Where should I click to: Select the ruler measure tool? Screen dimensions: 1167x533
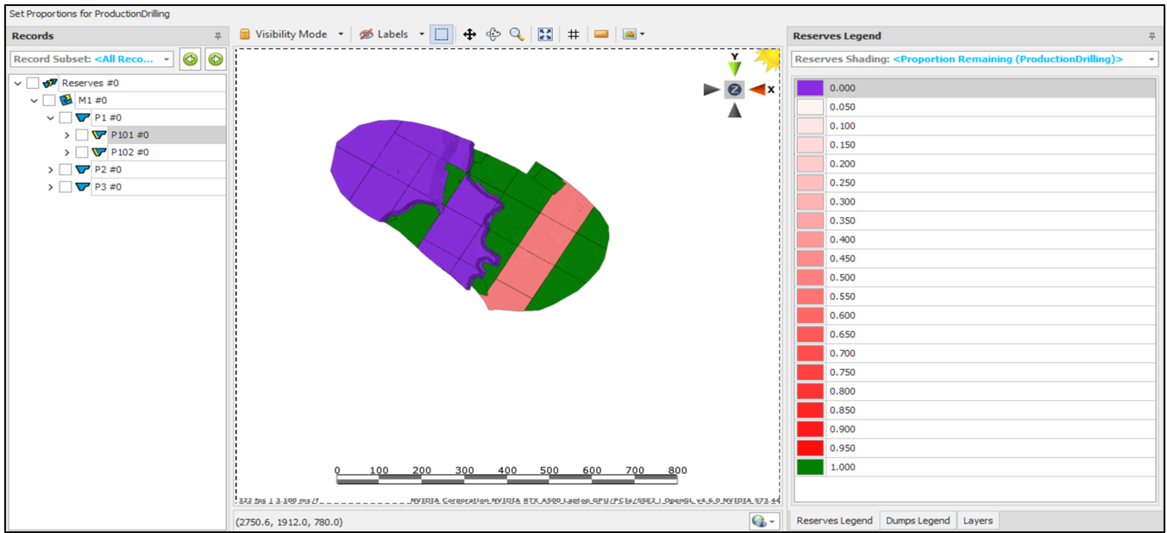pyautogui.click(x=601, y=34)
